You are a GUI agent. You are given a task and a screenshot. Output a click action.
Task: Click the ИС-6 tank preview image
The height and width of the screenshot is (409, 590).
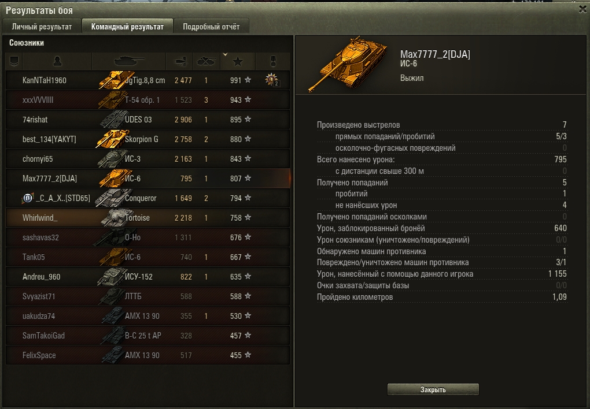click(x=348, y=64)
